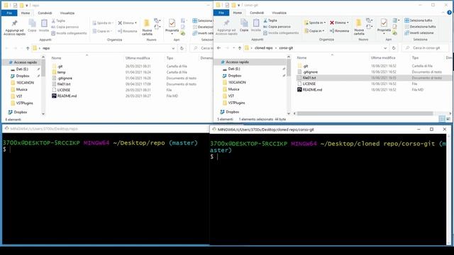The image size is (454, 255).
Task: Click vertical scrollbar in corso-git sidebar
Action: (289, 68)
